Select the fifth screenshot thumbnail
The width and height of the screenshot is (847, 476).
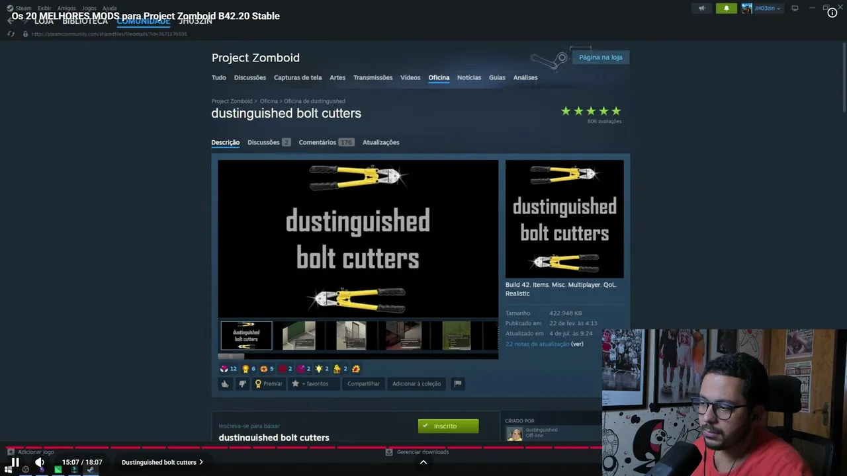tap(457, 336)
